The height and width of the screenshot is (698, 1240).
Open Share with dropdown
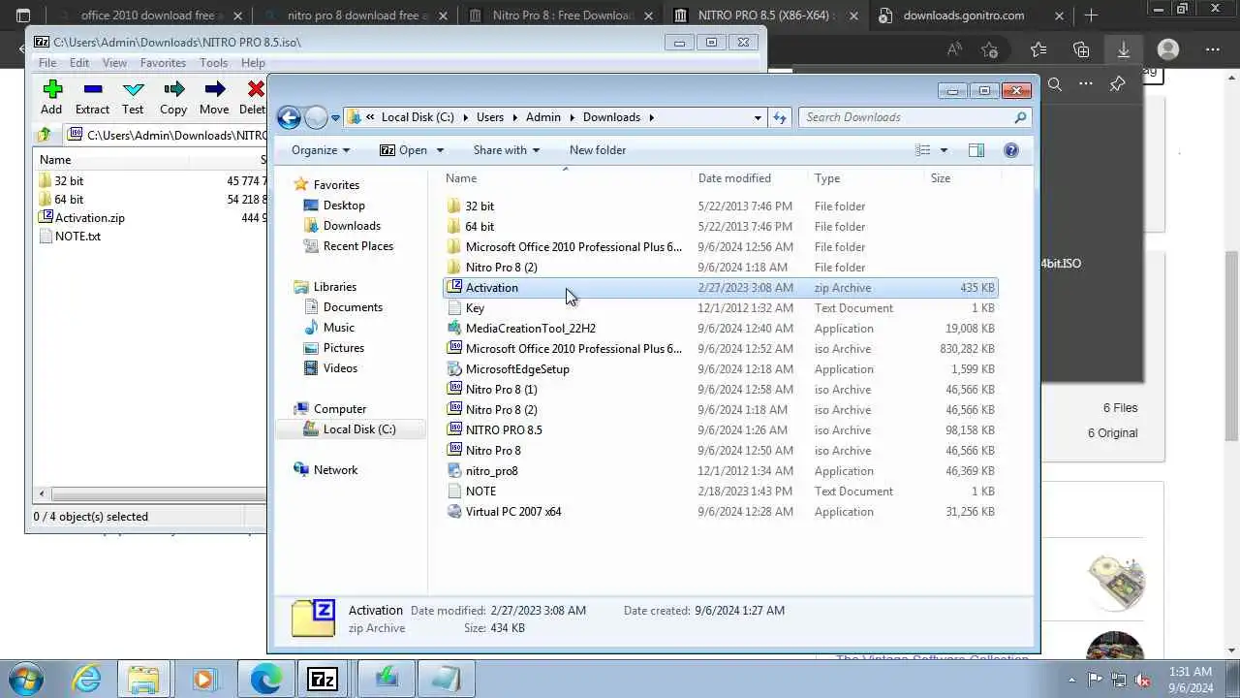506,150
